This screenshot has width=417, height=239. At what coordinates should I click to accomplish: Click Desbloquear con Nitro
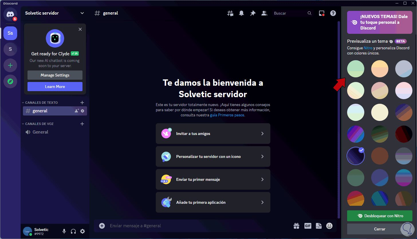380,216
